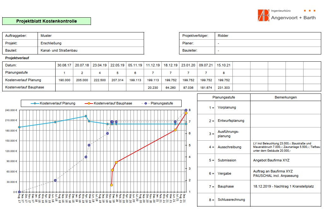Image resolution: width=325 pixels, height=214 pixels.
Task: Click the Angenvoort + Barth logo icon
Action: (263, 15)
